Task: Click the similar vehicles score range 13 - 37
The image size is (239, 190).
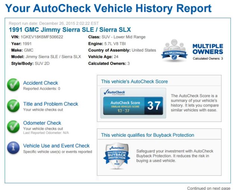Action: point(123,110)
